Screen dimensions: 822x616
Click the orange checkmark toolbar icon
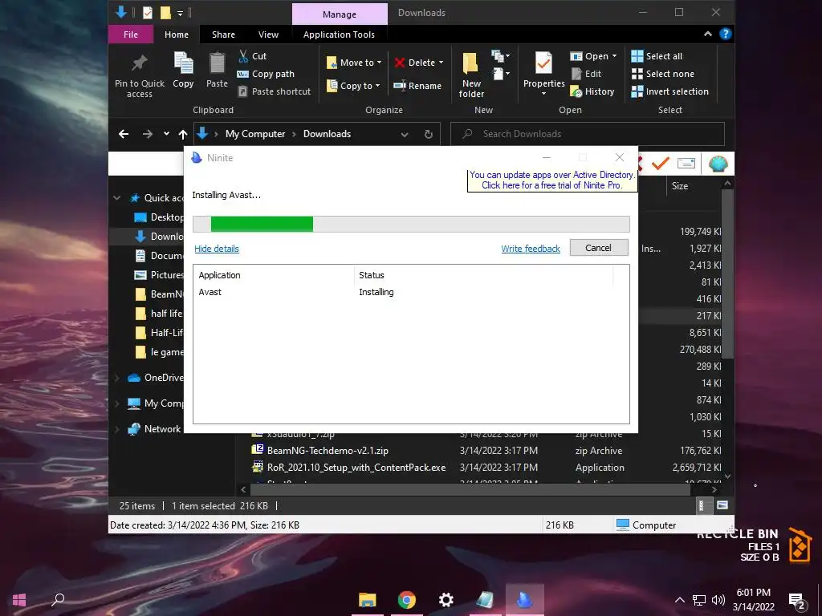coord(660,164)
